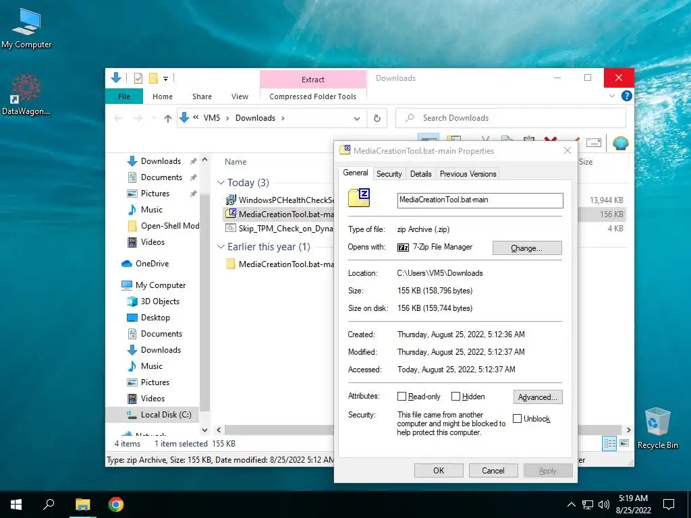Screen dimensions: 691x518
Task: Click the horizontal scrollbar left arrow
Action: pos(219,430)
